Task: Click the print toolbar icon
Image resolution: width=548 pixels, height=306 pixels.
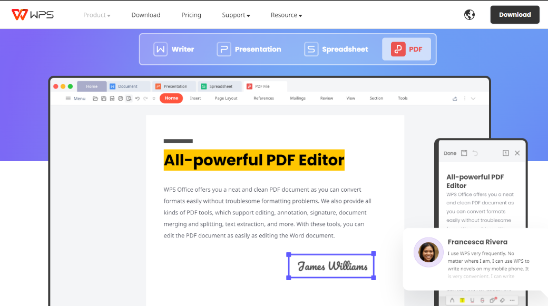Action: click(x=120, y=98)
